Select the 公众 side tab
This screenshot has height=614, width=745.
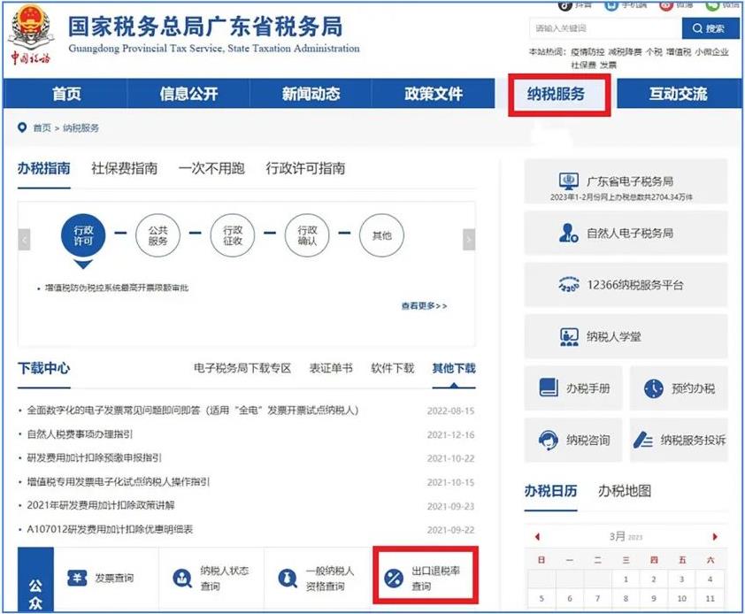pos(35,580)
